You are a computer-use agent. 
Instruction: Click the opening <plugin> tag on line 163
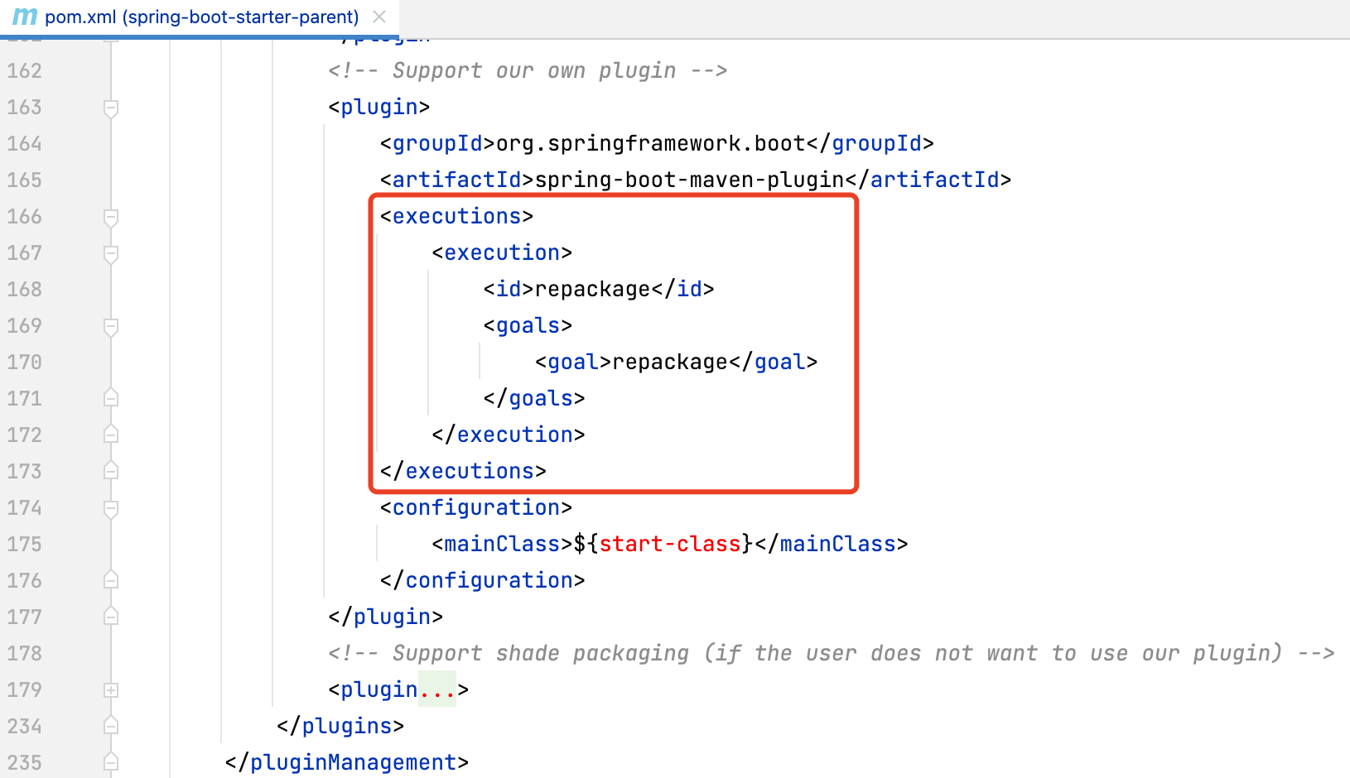[379, 108]
